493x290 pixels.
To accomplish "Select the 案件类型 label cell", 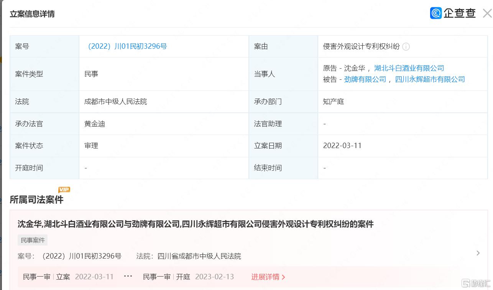I will 44,74.
